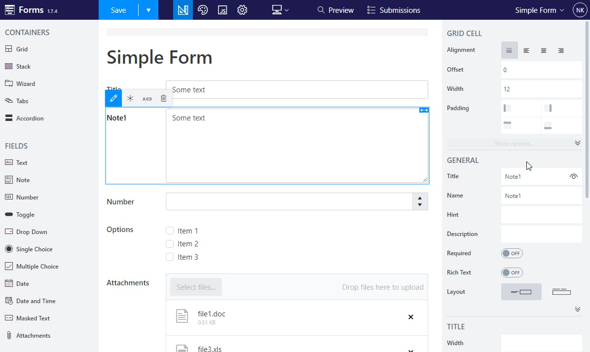Screen dimensions: 590x352
Task: Remove file1.doc from attachments
Action: 410,317
